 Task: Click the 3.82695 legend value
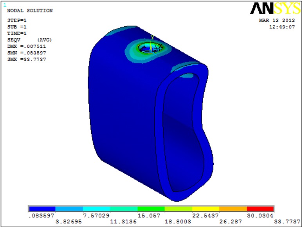69,221
